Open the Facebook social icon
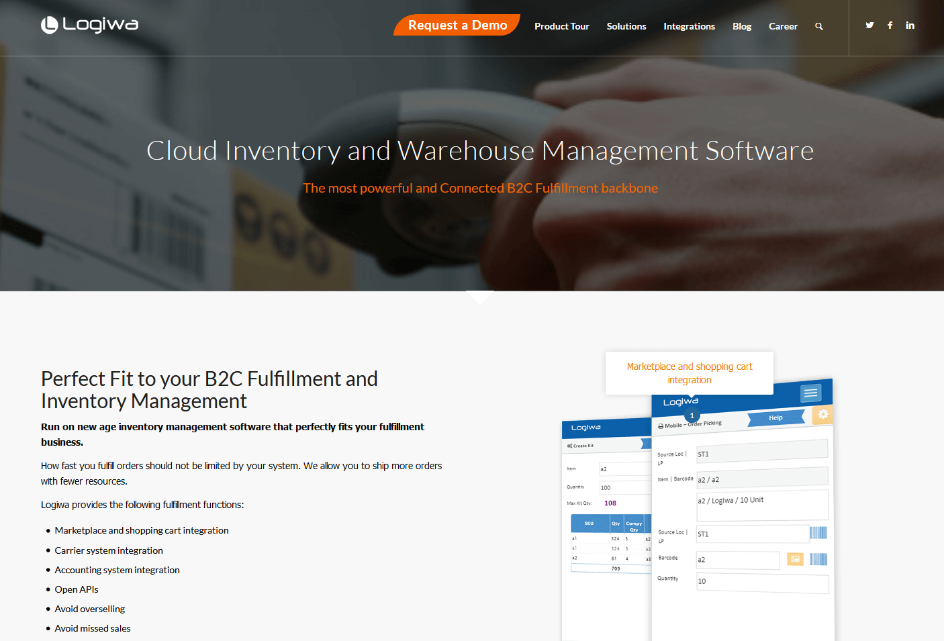944x641 pixels. 890,26
